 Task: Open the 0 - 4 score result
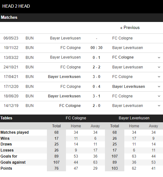[96, 87]
